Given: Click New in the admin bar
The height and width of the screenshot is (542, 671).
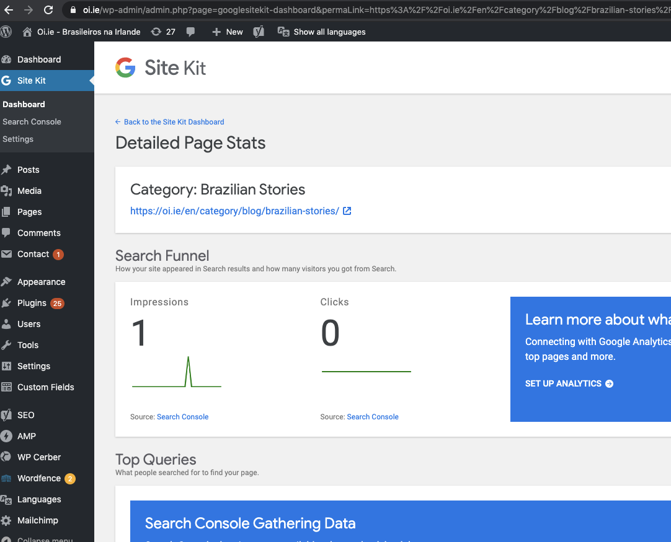Looking at the screenshot, I should 228,32.
